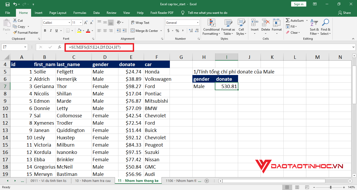
Task: Switch to the Data ribbon tab
Action: point(96,13)
